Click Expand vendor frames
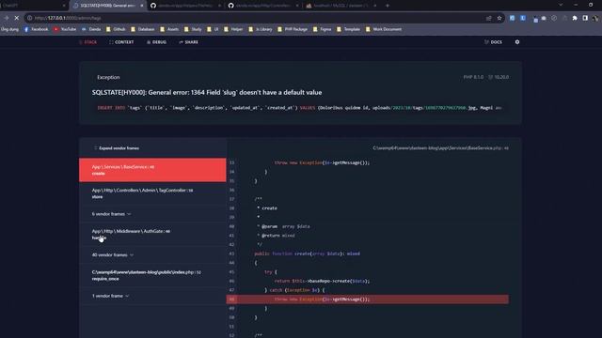The width and height of the screenshot is (602, 338). click(x=117, y=148)
